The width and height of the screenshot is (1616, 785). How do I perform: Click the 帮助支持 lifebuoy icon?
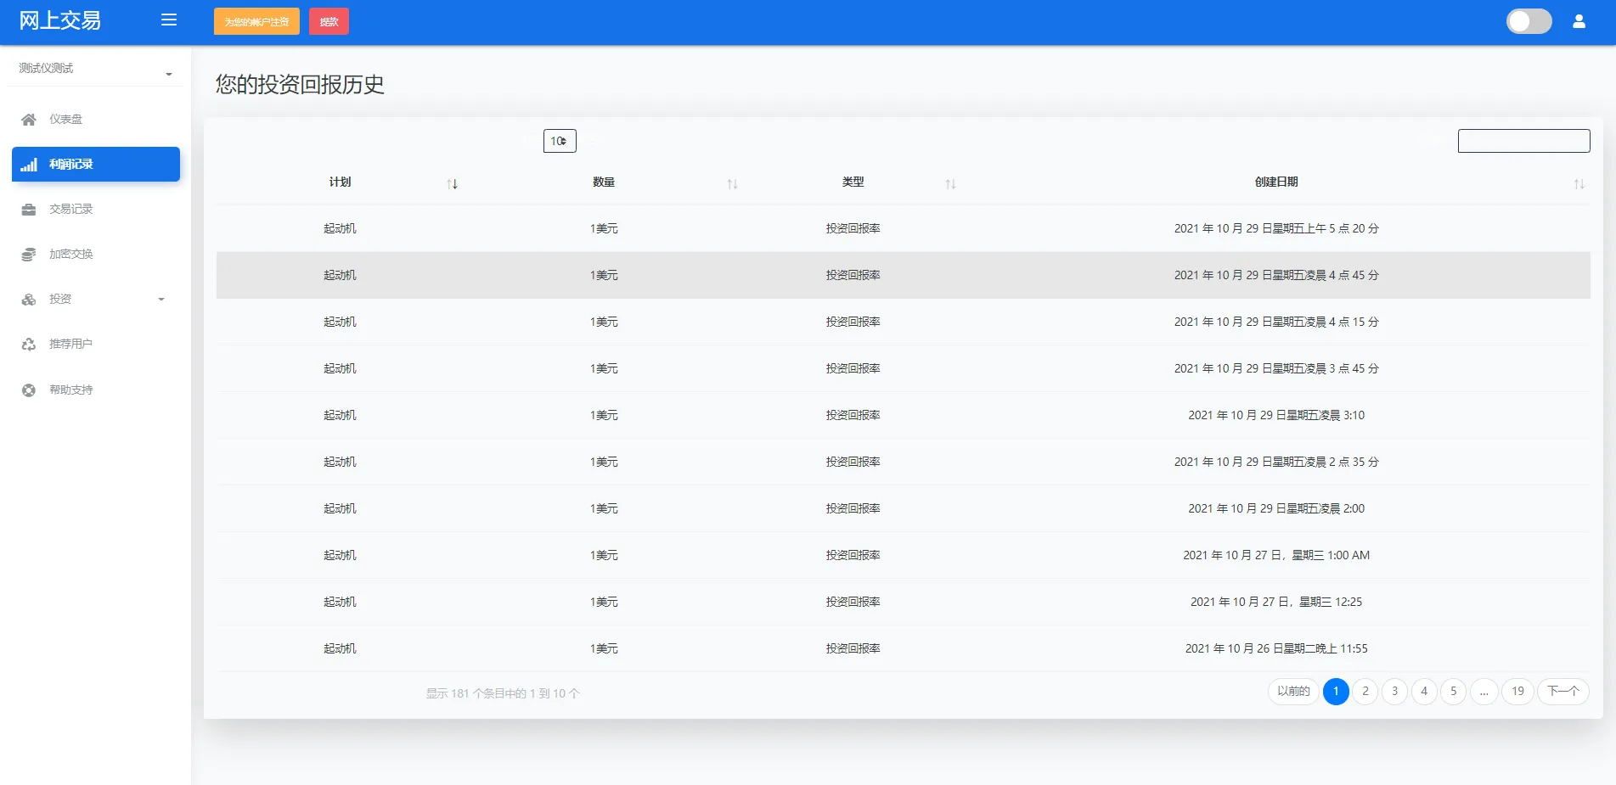click(29, 390)
